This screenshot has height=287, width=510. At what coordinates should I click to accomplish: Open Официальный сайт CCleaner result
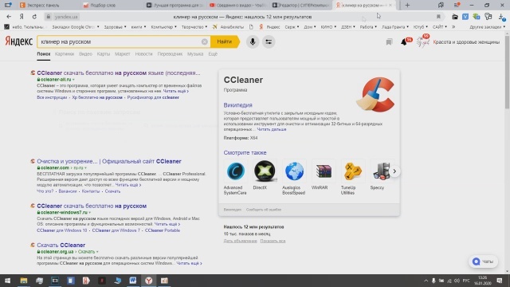109,161
